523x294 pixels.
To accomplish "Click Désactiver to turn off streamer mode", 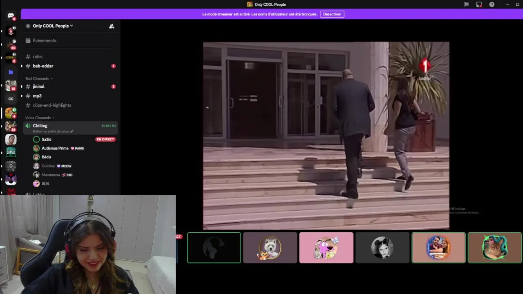I will click(332, 14).
